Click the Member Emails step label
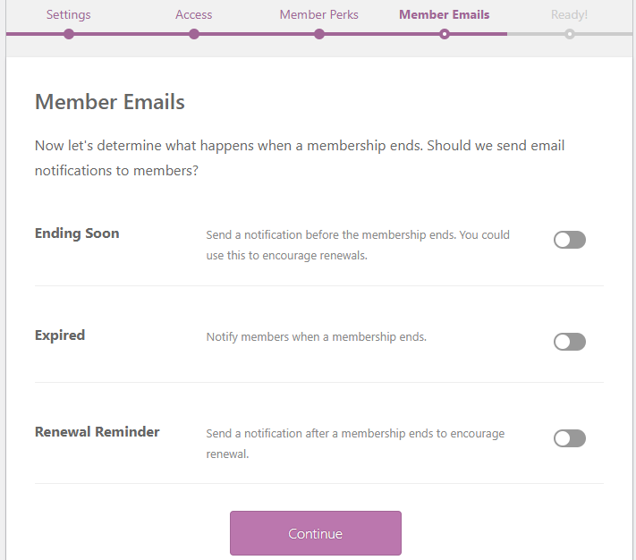This screenshot has height=560, width=636. click(445, 14)
